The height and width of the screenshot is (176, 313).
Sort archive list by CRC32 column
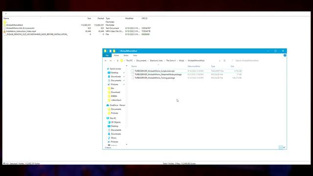tap(144, 19)
